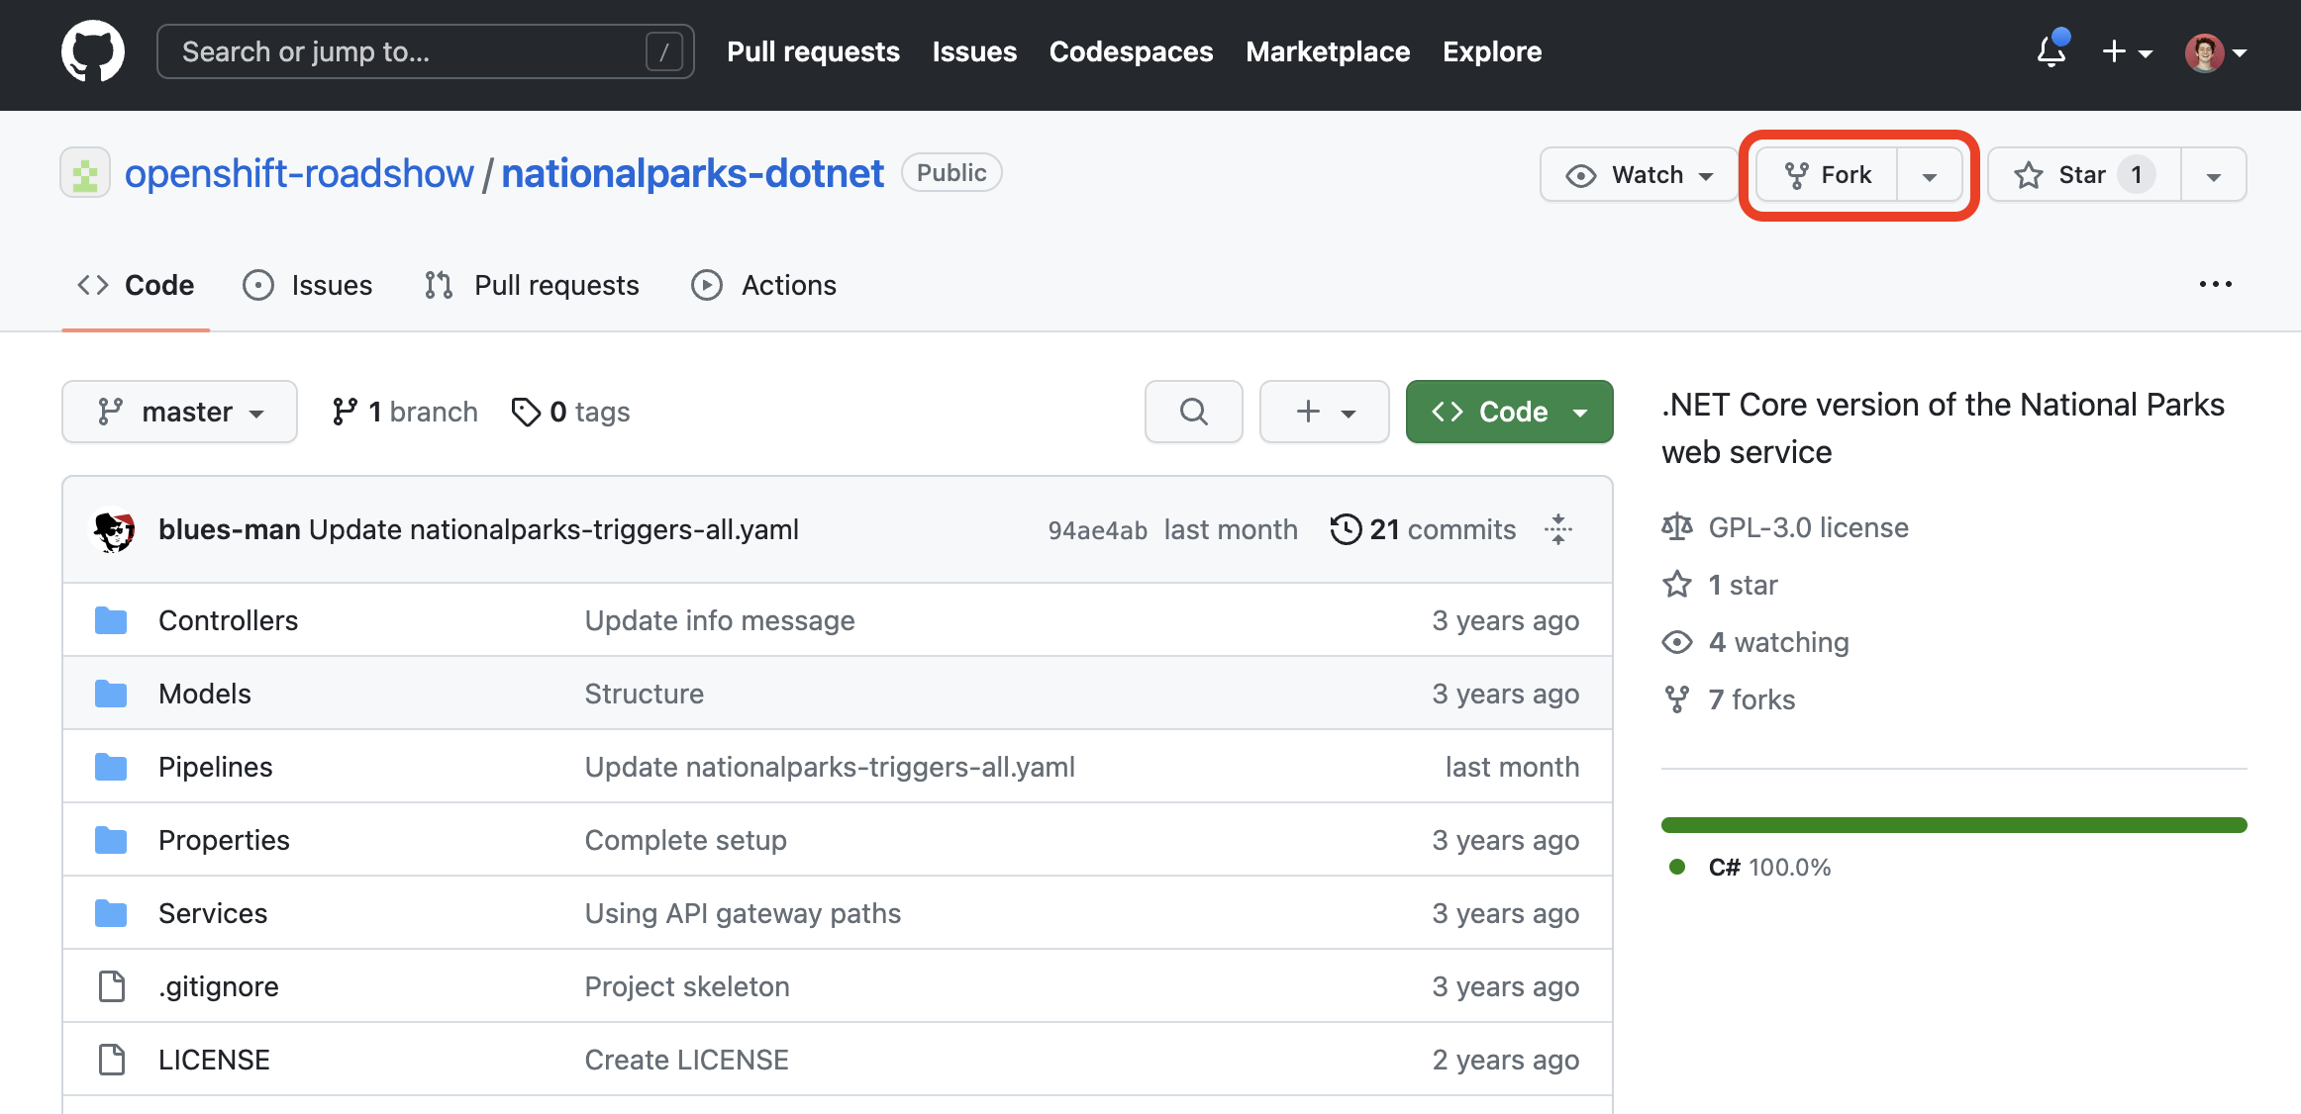View the 0 tags link
Screen dimensions: 2301x1114
(x=570, y=412)
